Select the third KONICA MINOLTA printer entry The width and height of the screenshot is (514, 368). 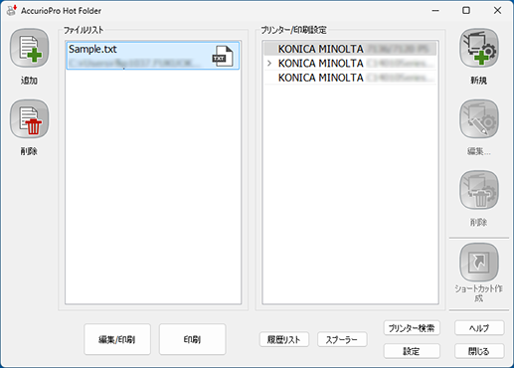pyautogui.click(x=350, y=78)
